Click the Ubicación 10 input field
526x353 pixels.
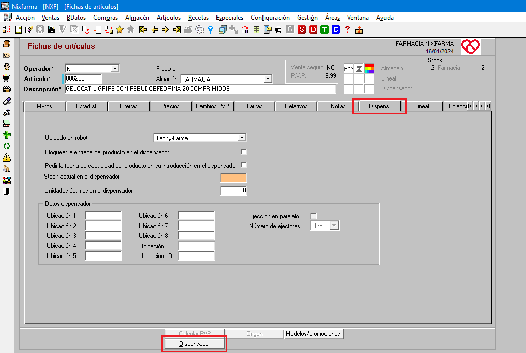[x=197, y=256]
